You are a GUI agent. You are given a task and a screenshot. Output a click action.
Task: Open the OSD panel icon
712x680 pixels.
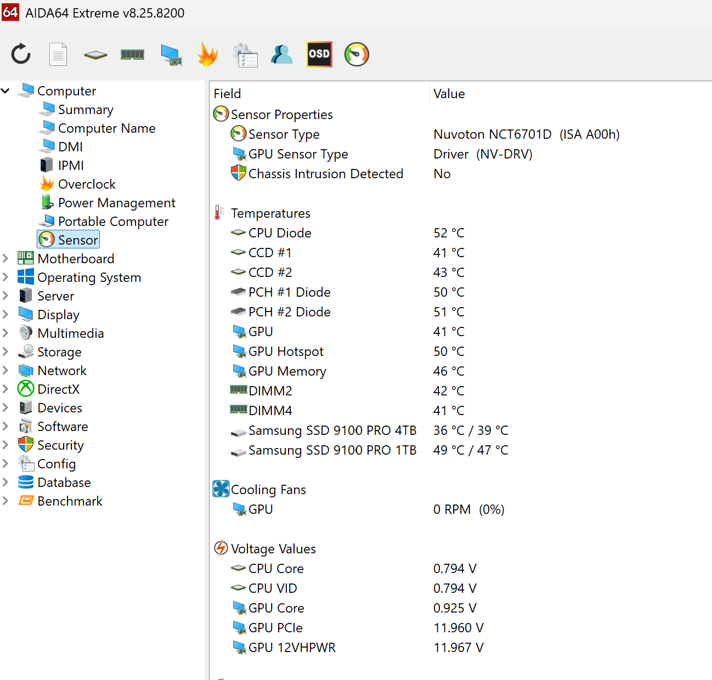coord(319,54)
